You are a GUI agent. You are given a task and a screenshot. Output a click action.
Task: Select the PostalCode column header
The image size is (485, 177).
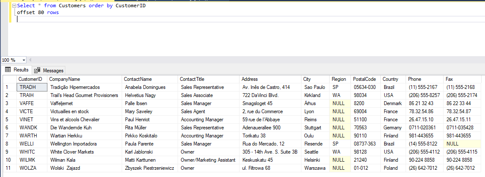tap(364, 79)
